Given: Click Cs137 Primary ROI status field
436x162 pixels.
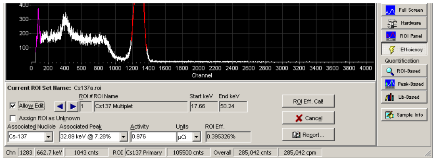Looking at the screenshot, I should click(145, 152).
